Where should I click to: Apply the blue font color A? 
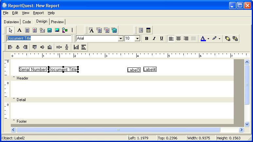click(x=203, y=39)
